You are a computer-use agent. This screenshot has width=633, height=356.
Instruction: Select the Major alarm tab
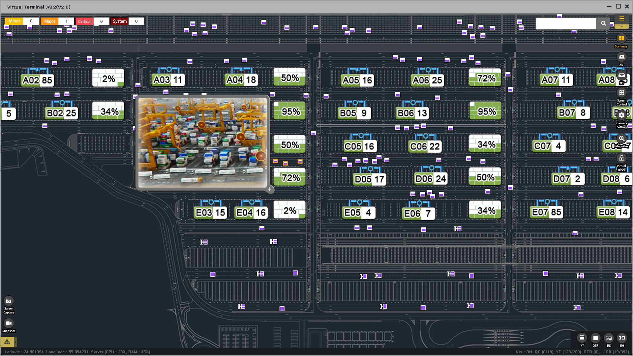(x=49, y=21)
